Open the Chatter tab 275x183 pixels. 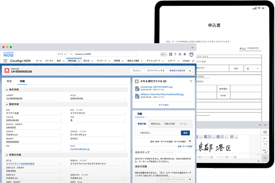point(186,61)
